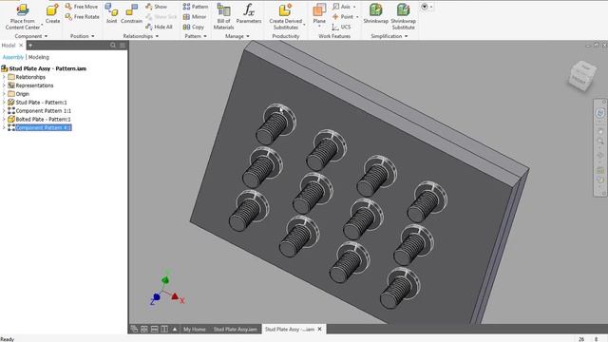
Task: Open the Axis dropdown arrow
Action: pyautogui.click(x=354, y=7)
